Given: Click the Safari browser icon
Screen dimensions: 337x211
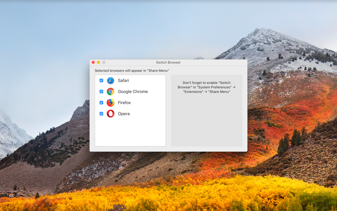Looking at the screenshot, I should pos(110,80).
